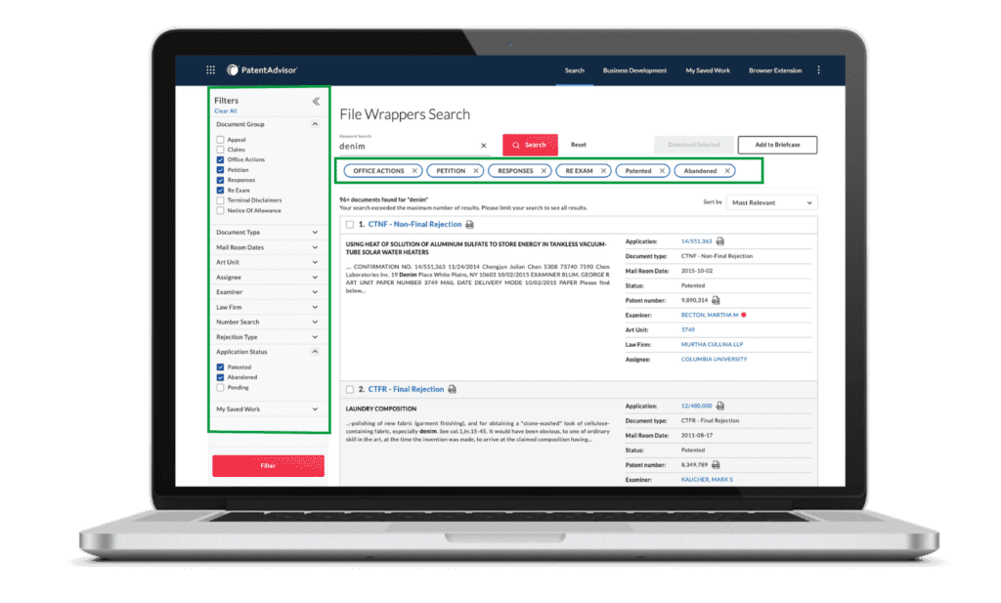Click the PDF icon next to application 14/551,363
1001x603 pixels.
tap(720, 240)
